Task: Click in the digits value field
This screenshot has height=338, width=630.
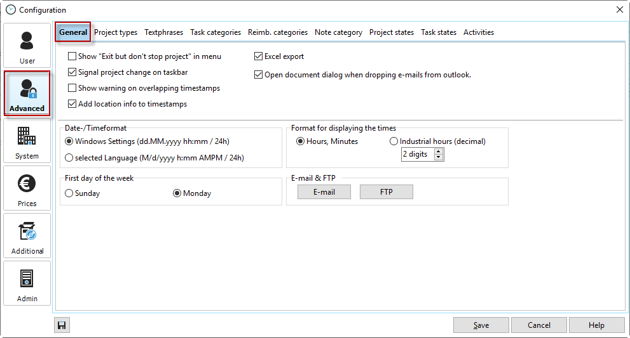Action: point(416,155)
